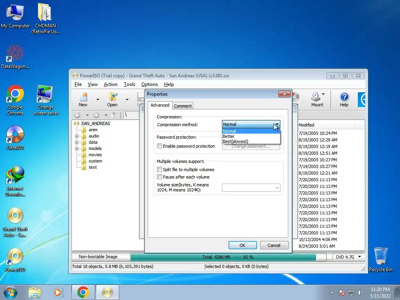
Task: Open the Action menu
Action: click(x=111, y=84)
